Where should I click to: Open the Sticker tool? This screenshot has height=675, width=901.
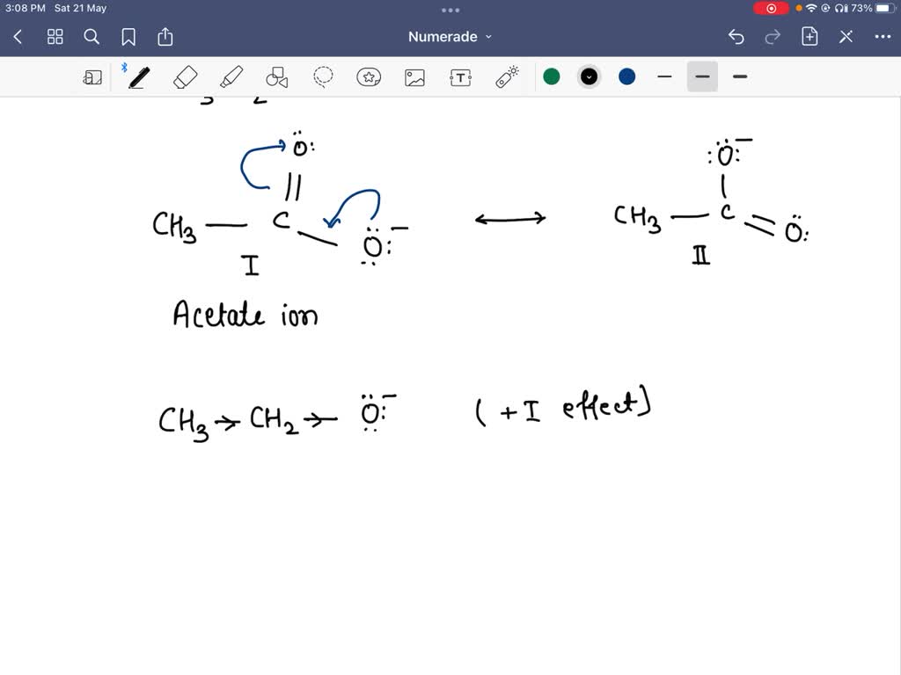pyautogui.click(x=369, y=76)
